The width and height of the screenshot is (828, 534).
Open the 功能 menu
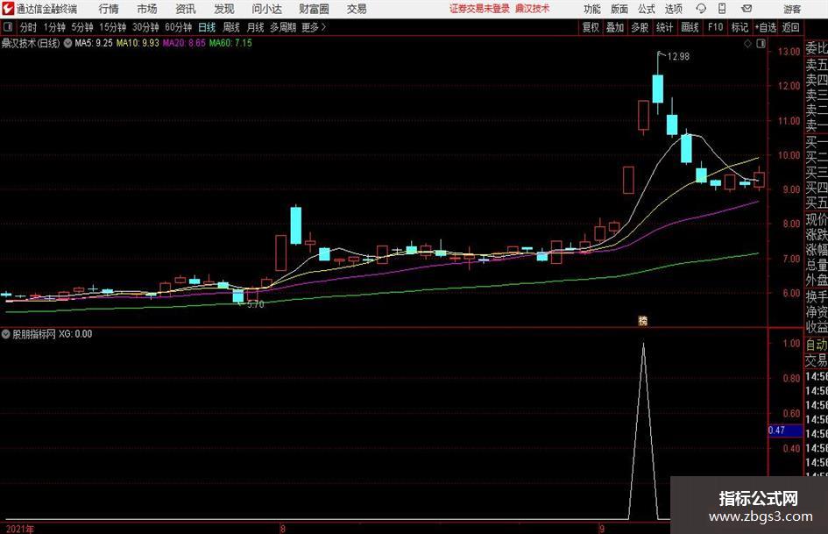pyautogui.click(x=592, y=9)
